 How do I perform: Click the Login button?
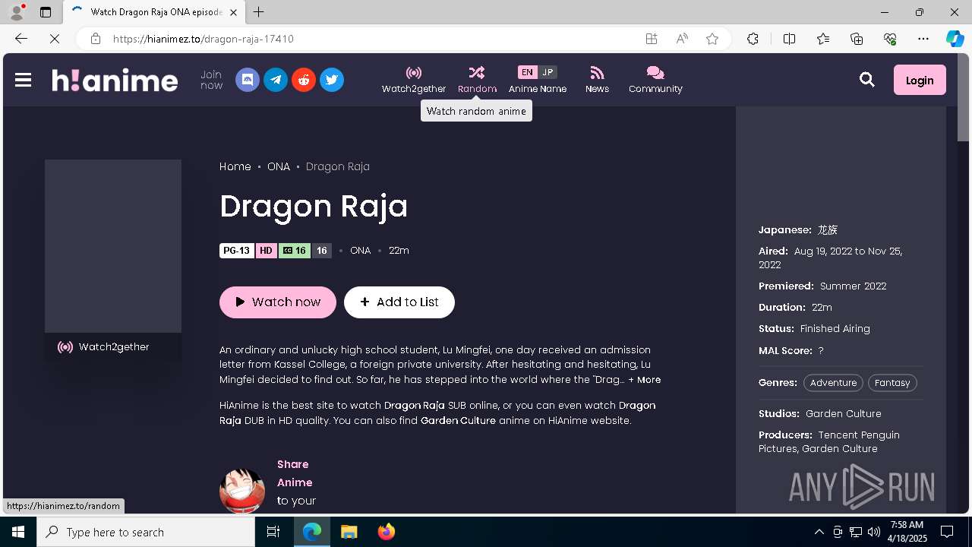[920, 80]
